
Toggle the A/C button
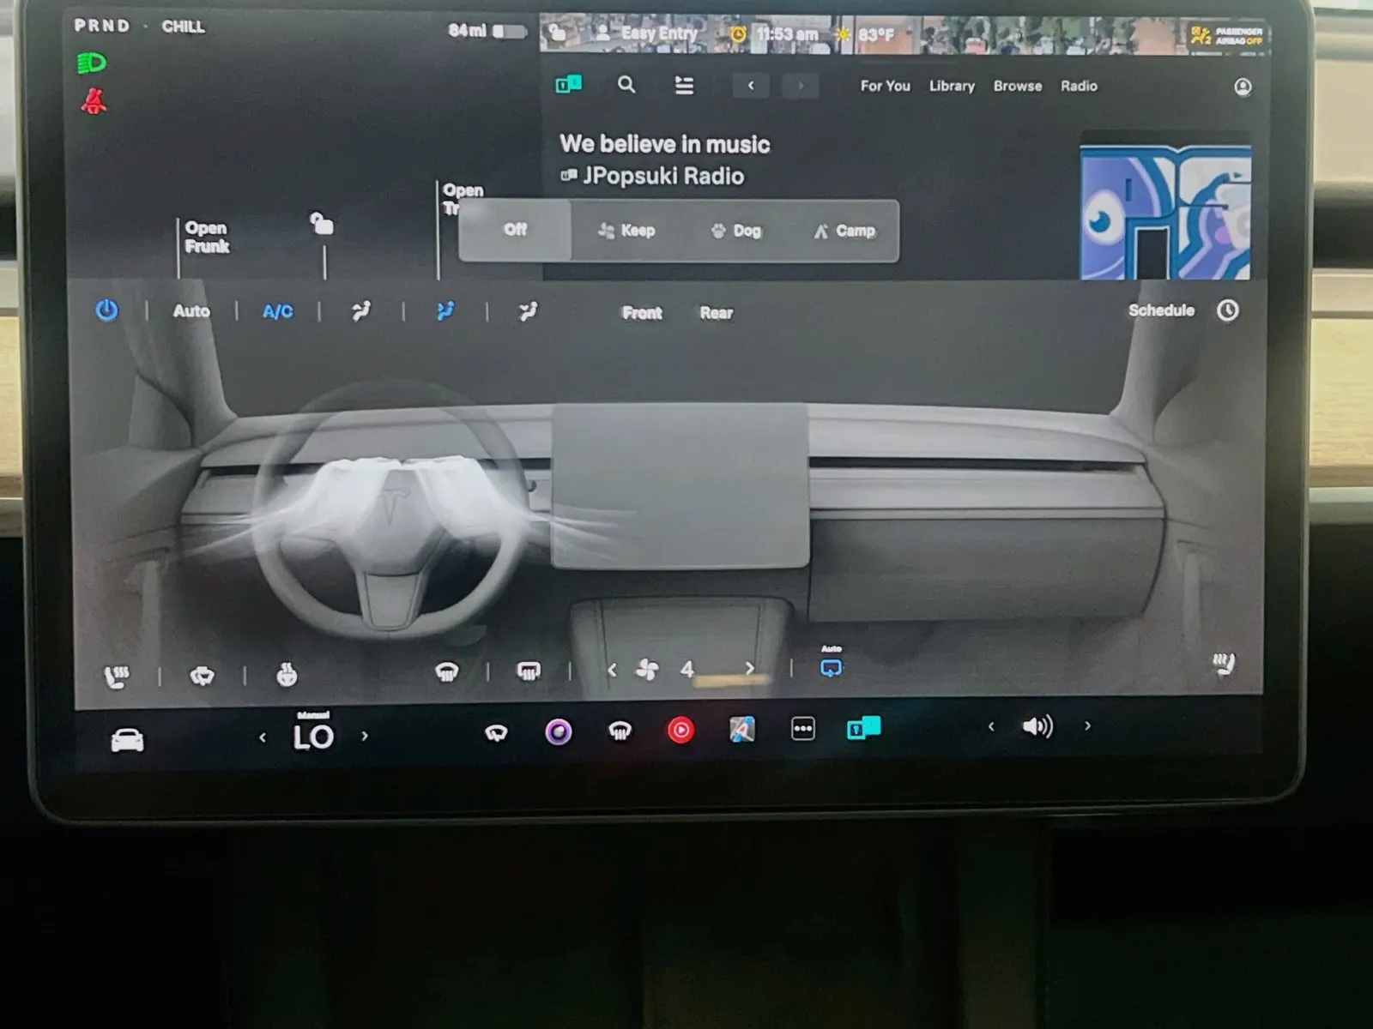point(277,311)
